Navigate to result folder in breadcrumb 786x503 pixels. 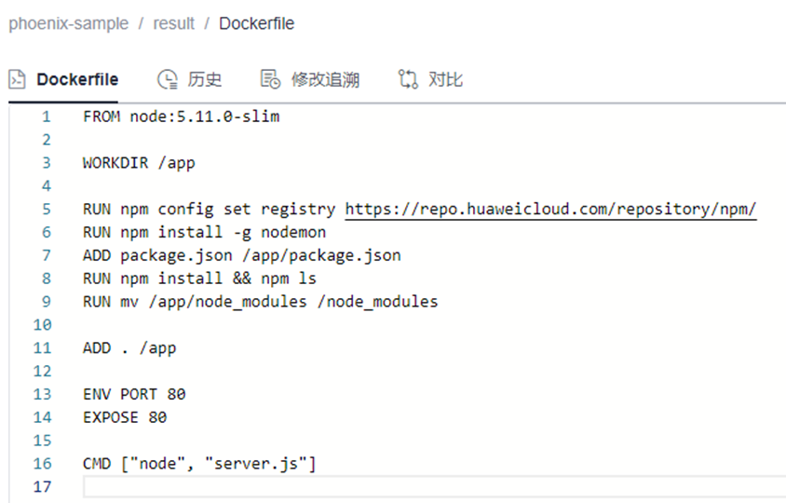pyautogui.click(x=173, y=23)
